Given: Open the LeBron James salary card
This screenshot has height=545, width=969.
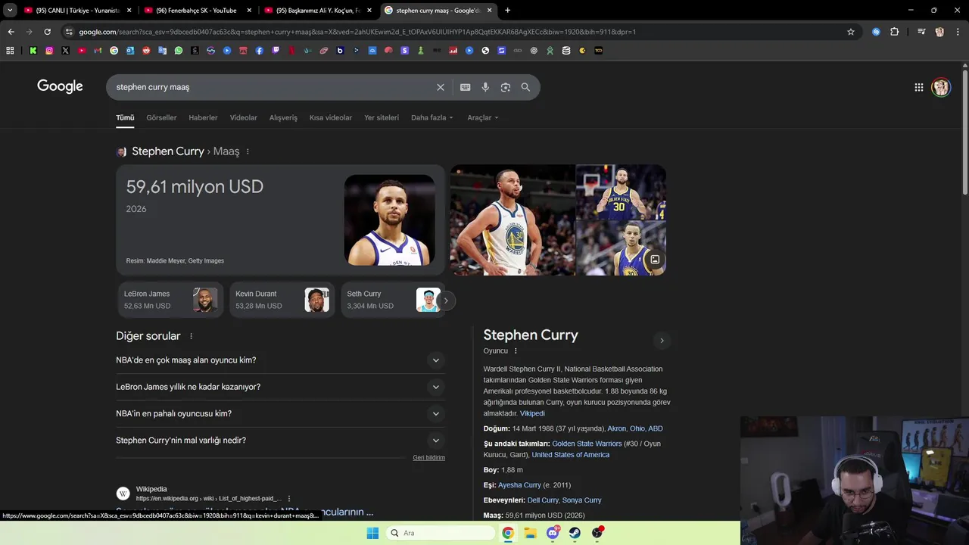Looking at the screenshot, I should tap(170, 300).
